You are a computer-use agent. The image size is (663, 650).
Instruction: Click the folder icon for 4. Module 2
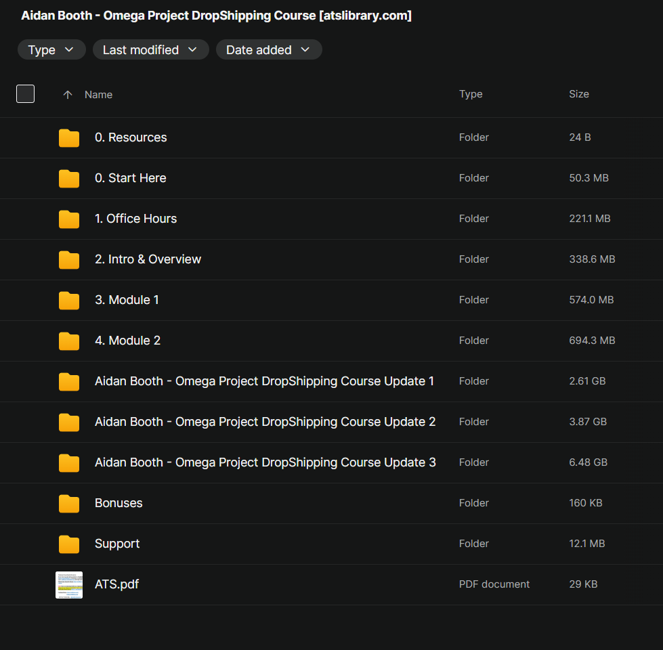[69, 341]
